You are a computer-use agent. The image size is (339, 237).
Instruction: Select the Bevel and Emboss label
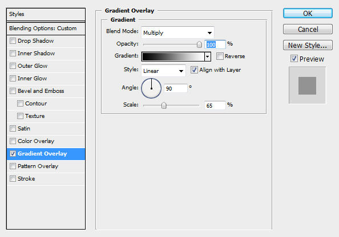click(x=41, y=91)
